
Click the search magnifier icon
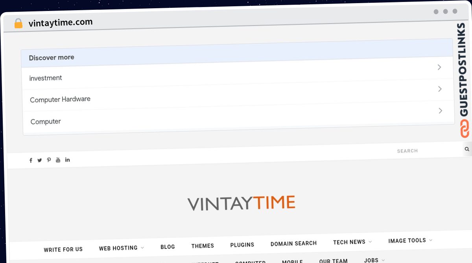tap(467, 149)
